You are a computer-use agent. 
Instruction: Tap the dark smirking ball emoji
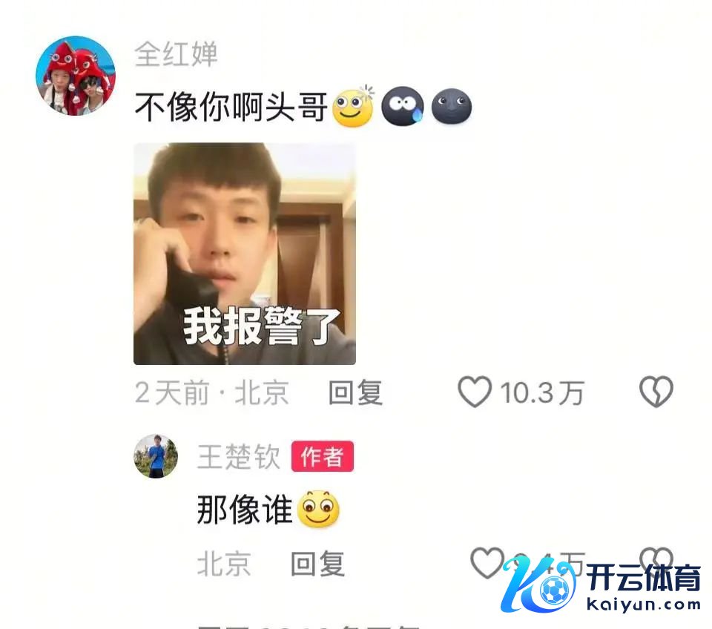click(x=452, y=106)
